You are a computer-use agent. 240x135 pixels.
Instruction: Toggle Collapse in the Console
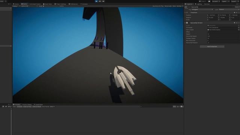point(19,106)
